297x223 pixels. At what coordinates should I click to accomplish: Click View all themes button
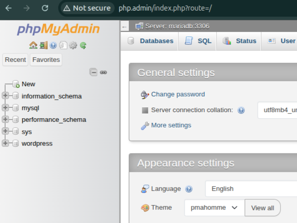262,208
